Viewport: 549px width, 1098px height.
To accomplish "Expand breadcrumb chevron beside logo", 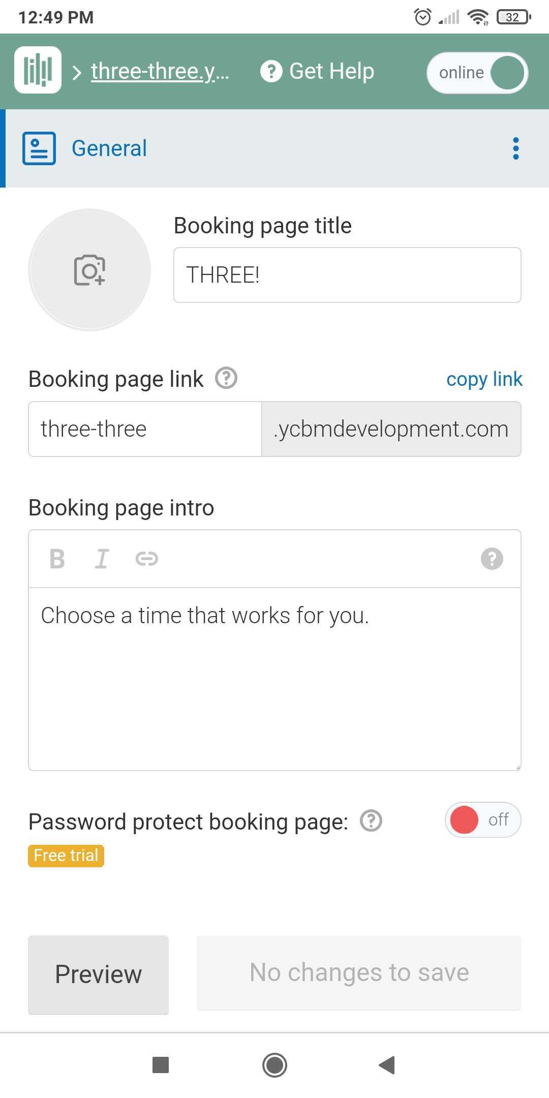I will 77,73.
